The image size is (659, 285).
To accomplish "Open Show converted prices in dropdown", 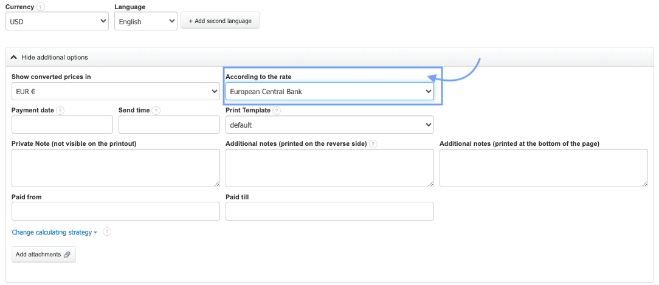I will pos(116,91).
